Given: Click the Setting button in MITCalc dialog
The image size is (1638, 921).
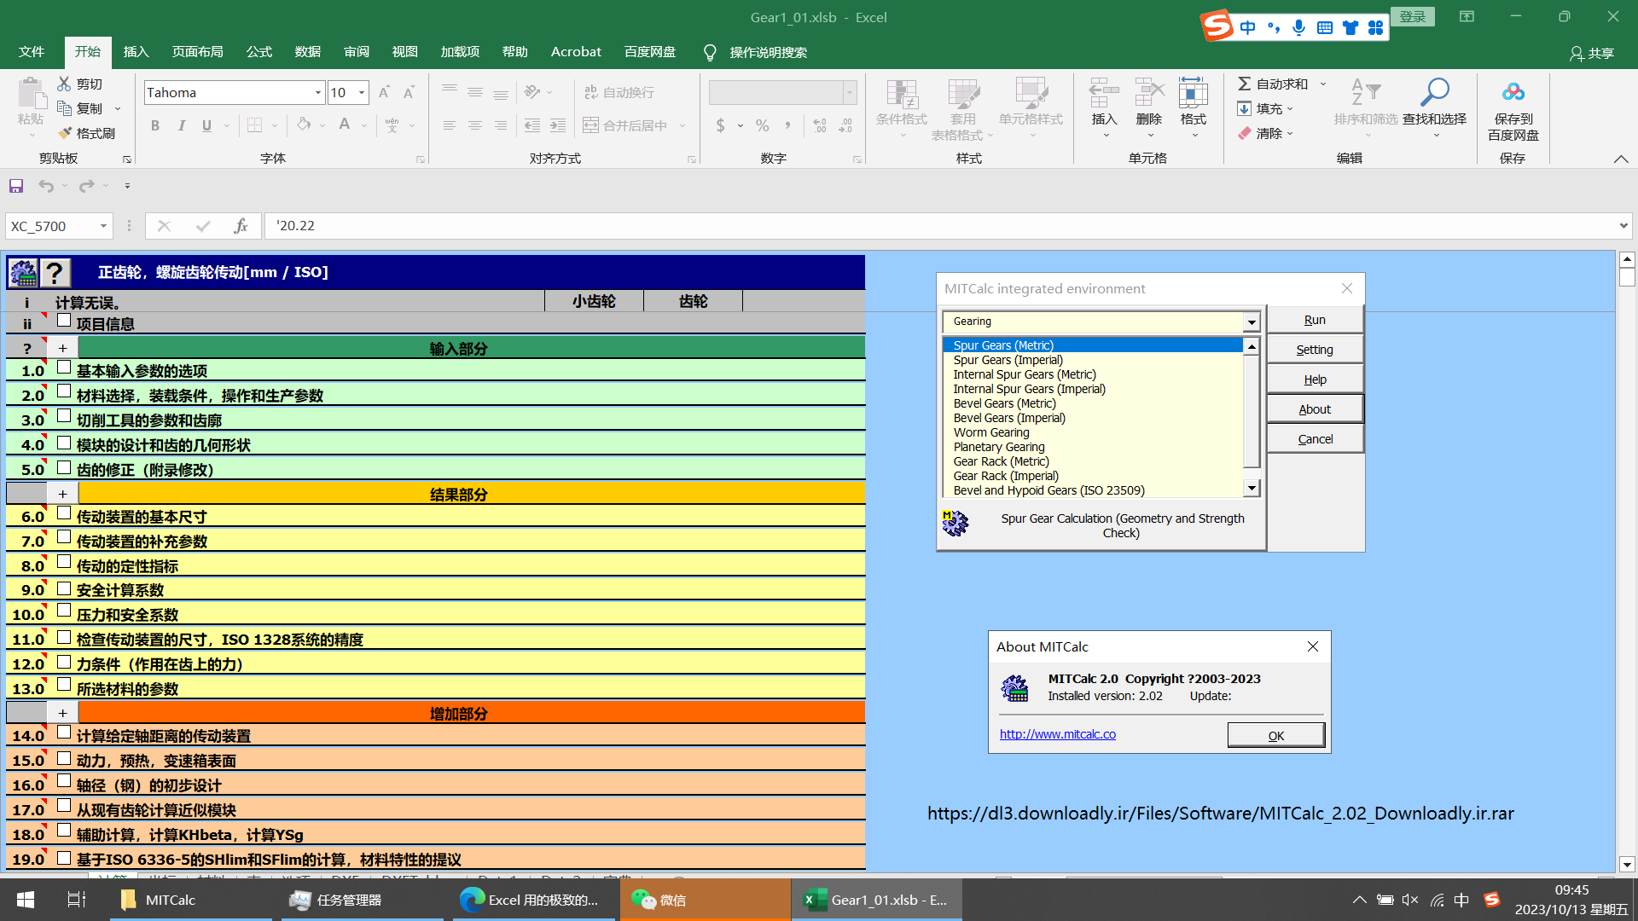Looking at the screenshot, I should 1315,350.
